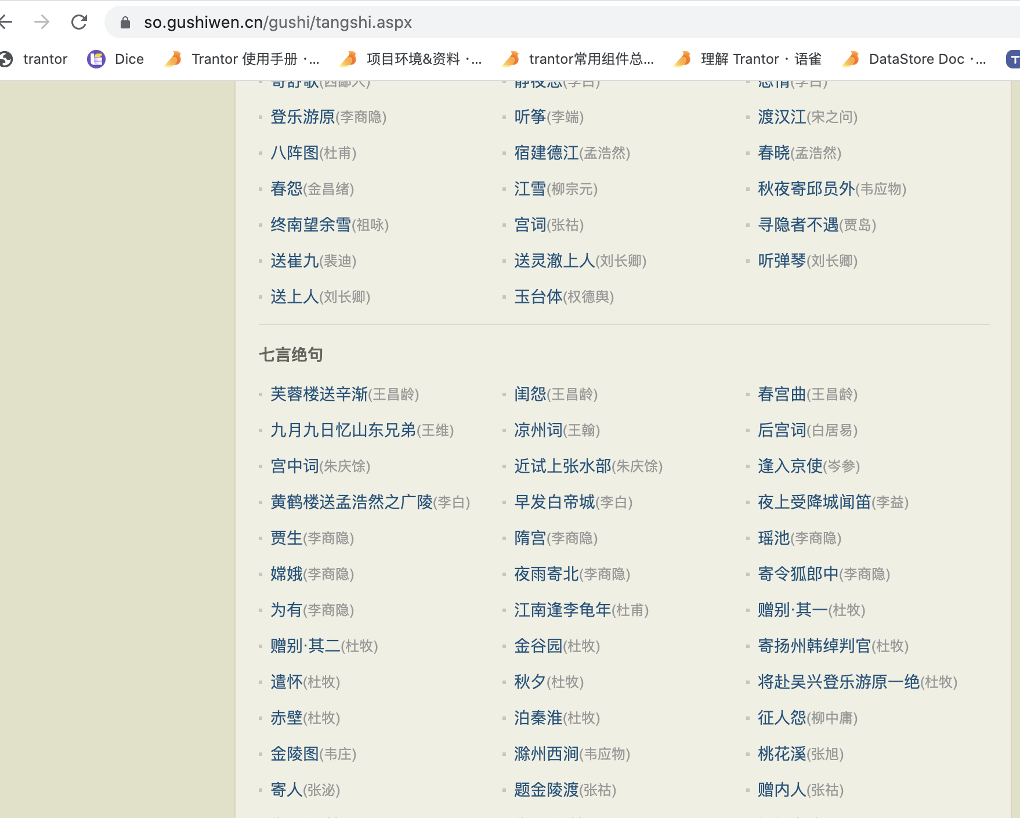Open poem 贾生
Screen dimensions: 1020x818
(x=287, y=538)
